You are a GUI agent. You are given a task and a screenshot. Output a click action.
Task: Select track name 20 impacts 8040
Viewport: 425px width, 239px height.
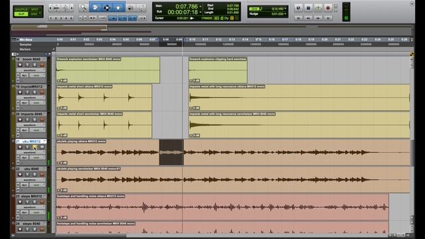[29, 114]
